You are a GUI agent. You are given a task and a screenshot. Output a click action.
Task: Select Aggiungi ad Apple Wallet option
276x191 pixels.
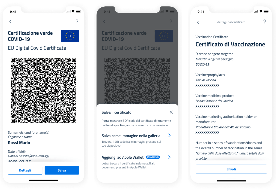[137, 162]
